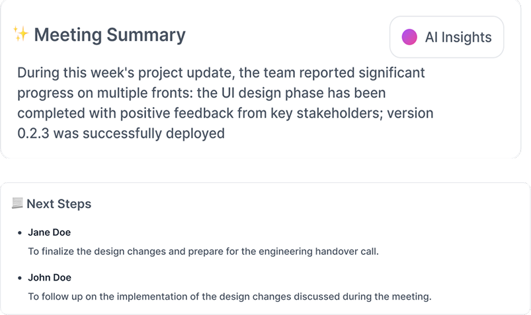531x315 pixels.
Task: Click the bullet point before Jane Doe
Action: click(x=19, y=233)
